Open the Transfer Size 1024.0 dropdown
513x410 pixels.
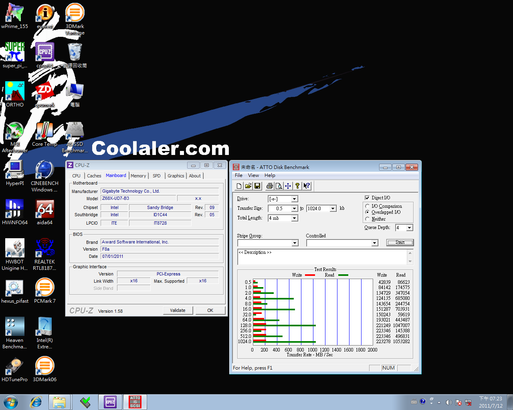(333, 209)
